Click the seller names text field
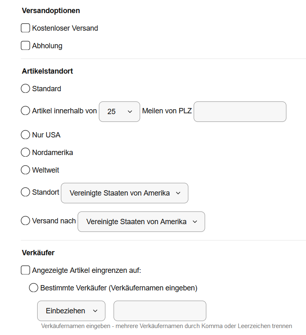This screenshot has height=335, width=306. tap(160, 311)
